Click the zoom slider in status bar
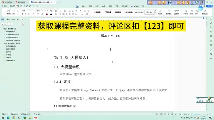Viewport: 214px width, 120px height. point(200,114)
